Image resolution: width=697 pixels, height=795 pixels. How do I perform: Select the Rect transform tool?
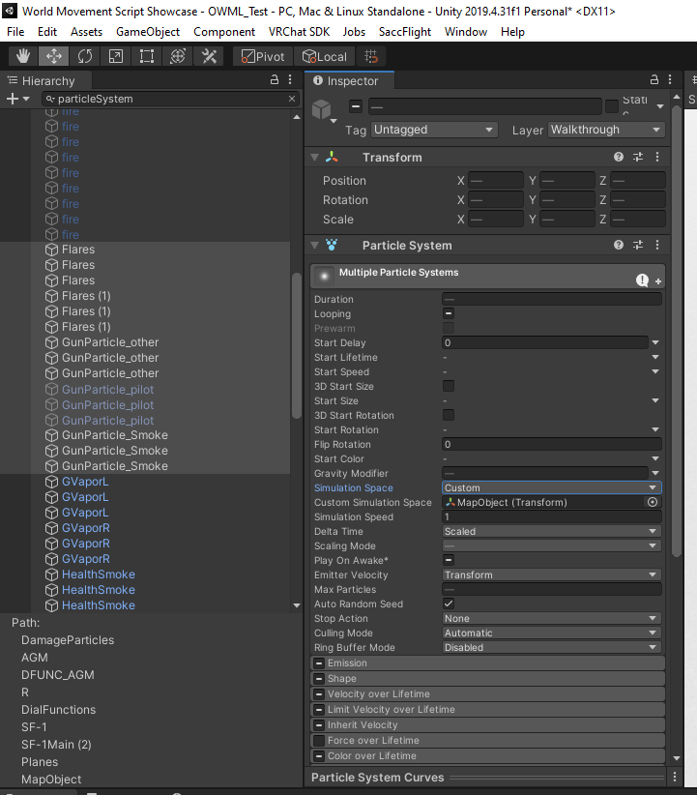point(147,56)
